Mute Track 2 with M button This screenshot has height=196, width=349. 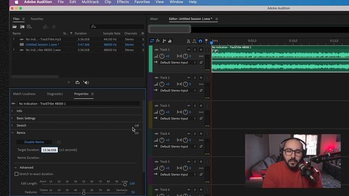(189, 78)
